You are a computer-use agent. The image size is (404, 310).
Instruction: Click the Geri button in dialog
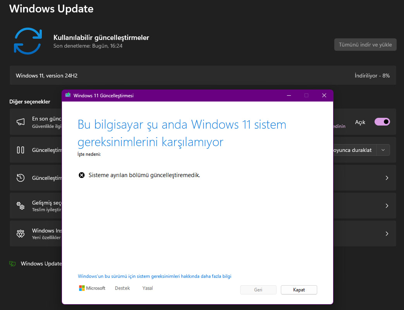[x=258, y=289]
